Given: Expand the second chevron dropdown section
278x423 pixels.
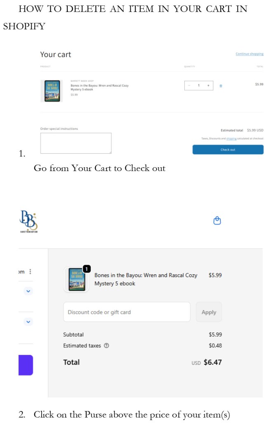Looking at the screenshot, I should coord(28,321).
